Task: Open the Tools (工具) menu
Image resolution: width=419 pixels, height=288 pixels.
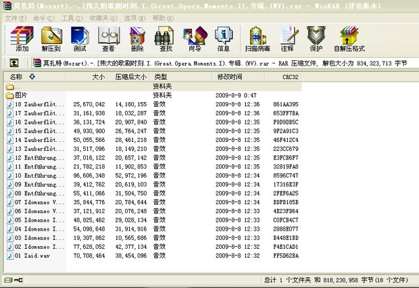Action: coord(72,18)
